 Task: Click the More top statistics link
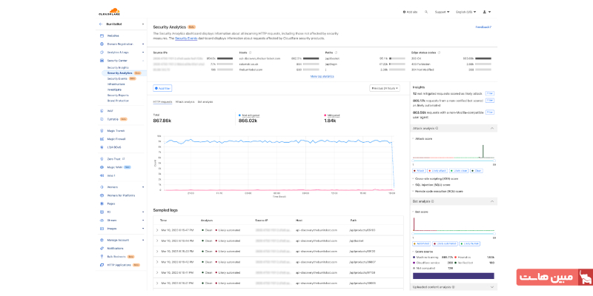click(322, 76)
